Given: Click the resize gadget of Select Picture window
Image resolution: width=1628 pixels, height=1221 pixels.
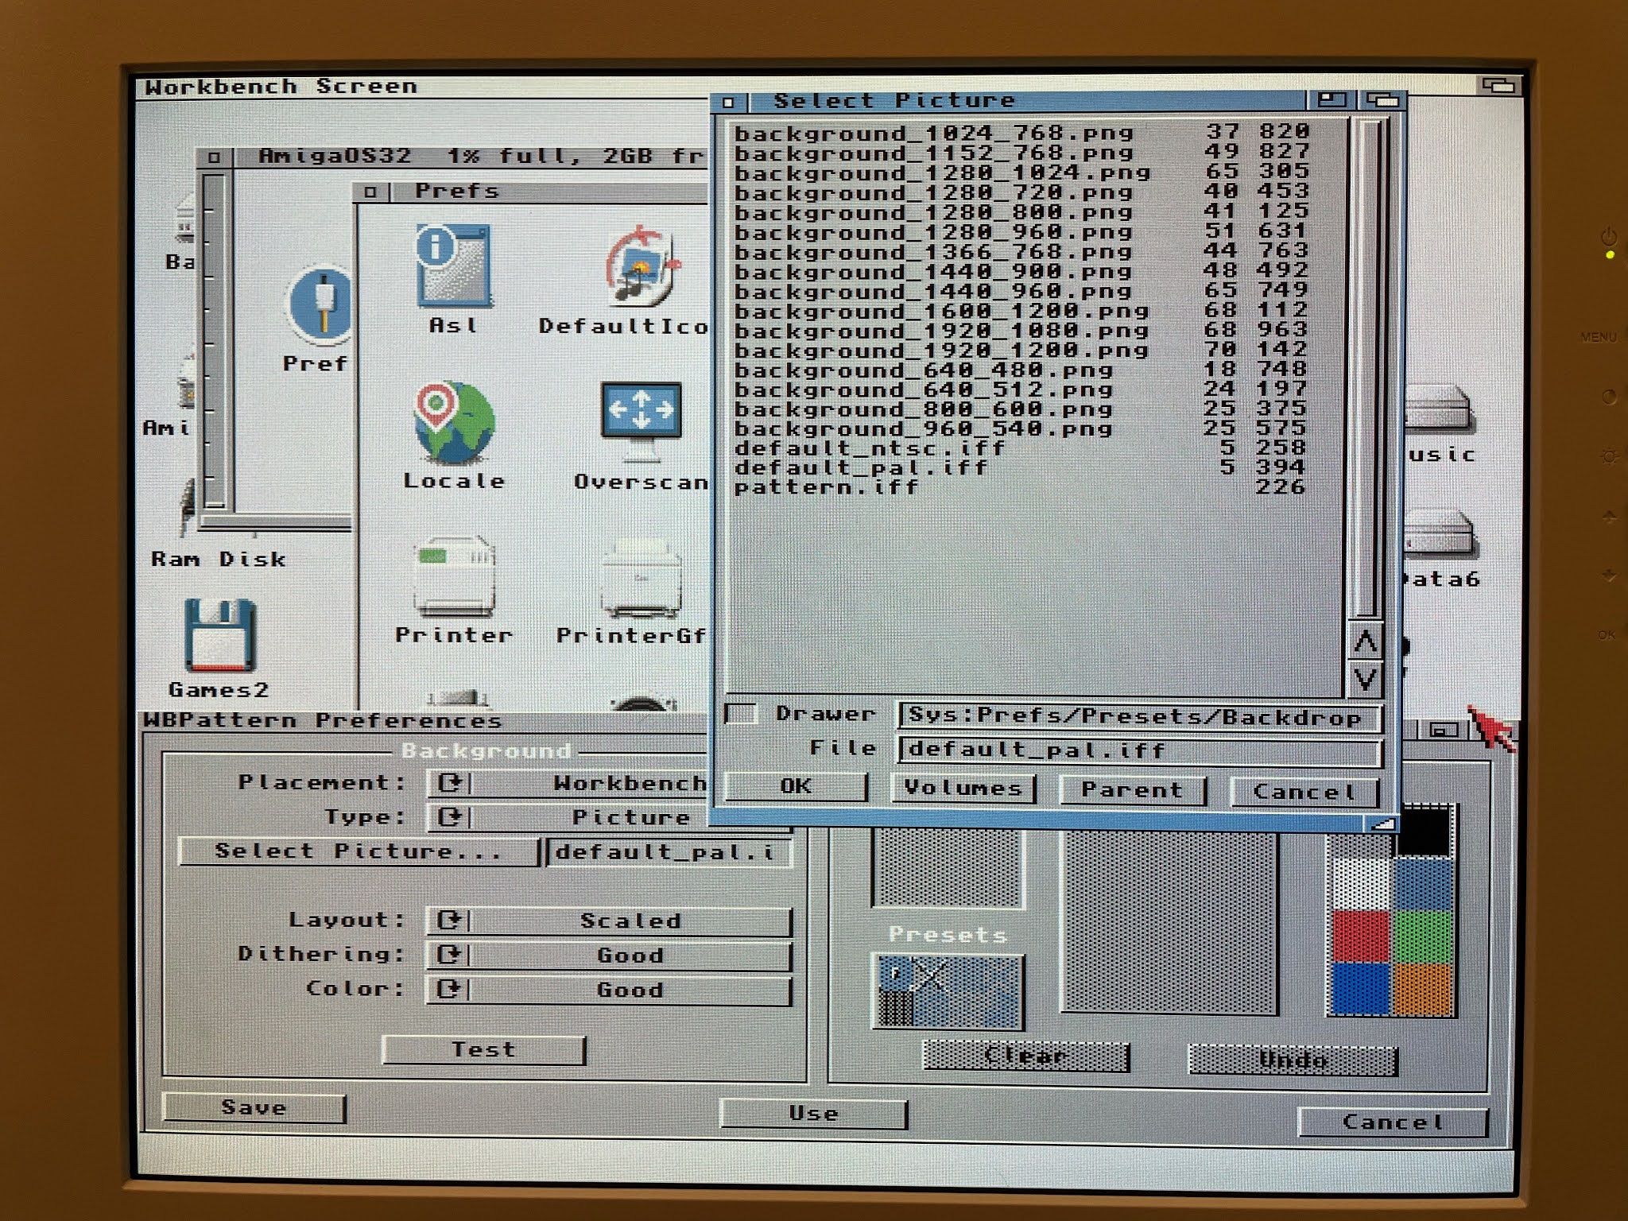Looking at the screenshot, I should pyautogui.click(x=1384, y=824).
